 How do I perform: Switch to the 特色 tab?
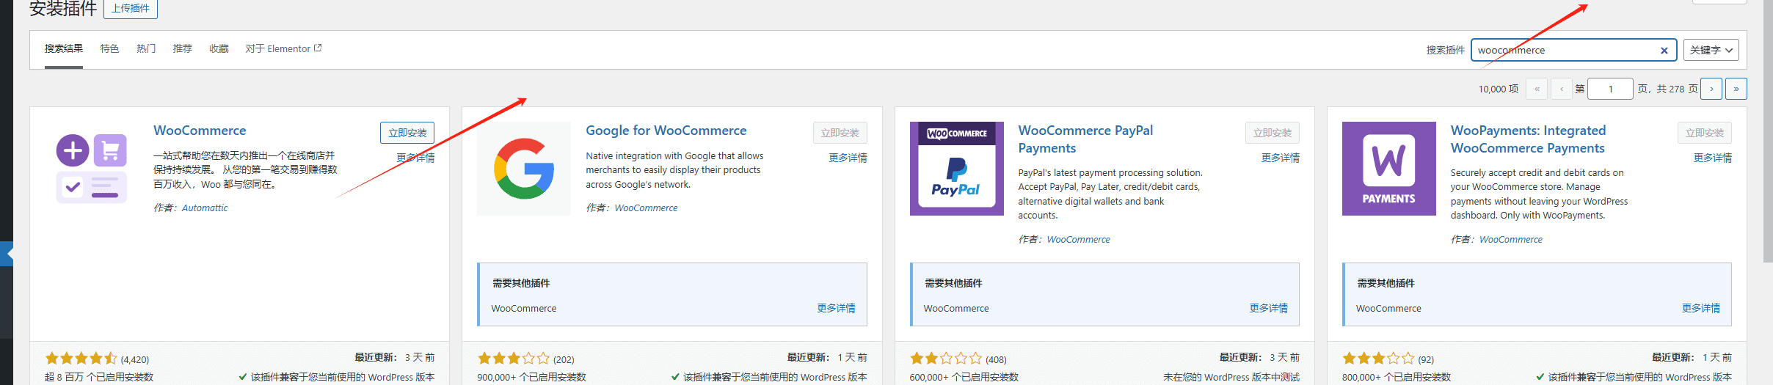tap(109, 49)
